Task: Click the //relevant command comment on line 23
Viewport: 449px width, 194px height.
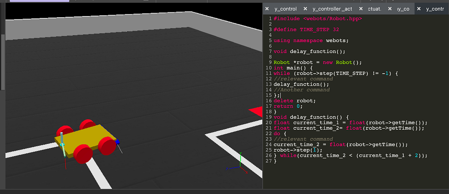Action: 303,139
